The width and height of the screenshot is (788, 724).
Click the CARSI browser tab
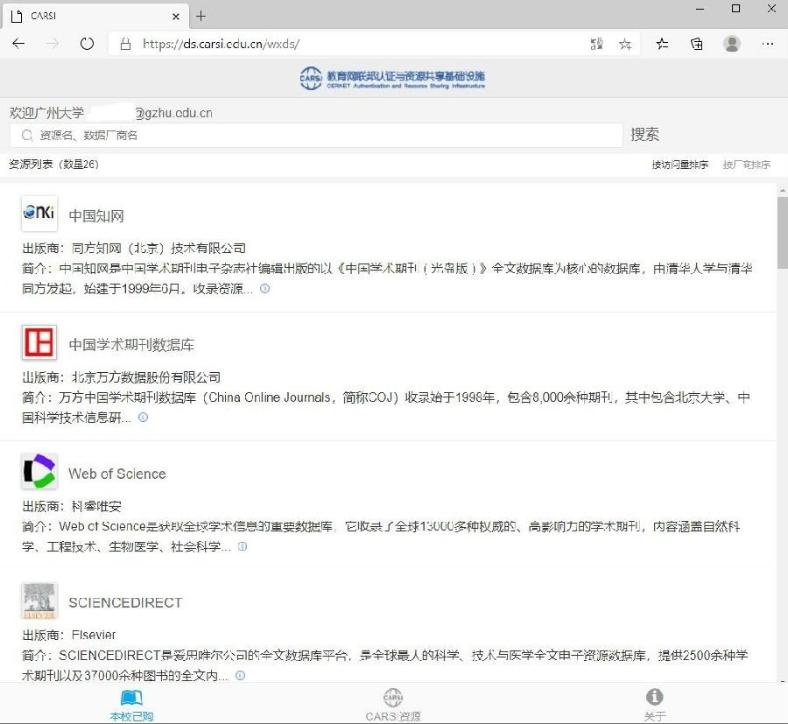coord(95,16)
